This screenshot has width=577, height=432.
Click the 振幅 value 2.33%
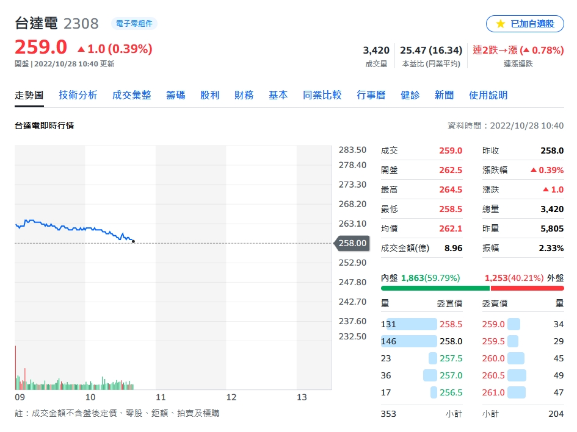coord(551,249)
